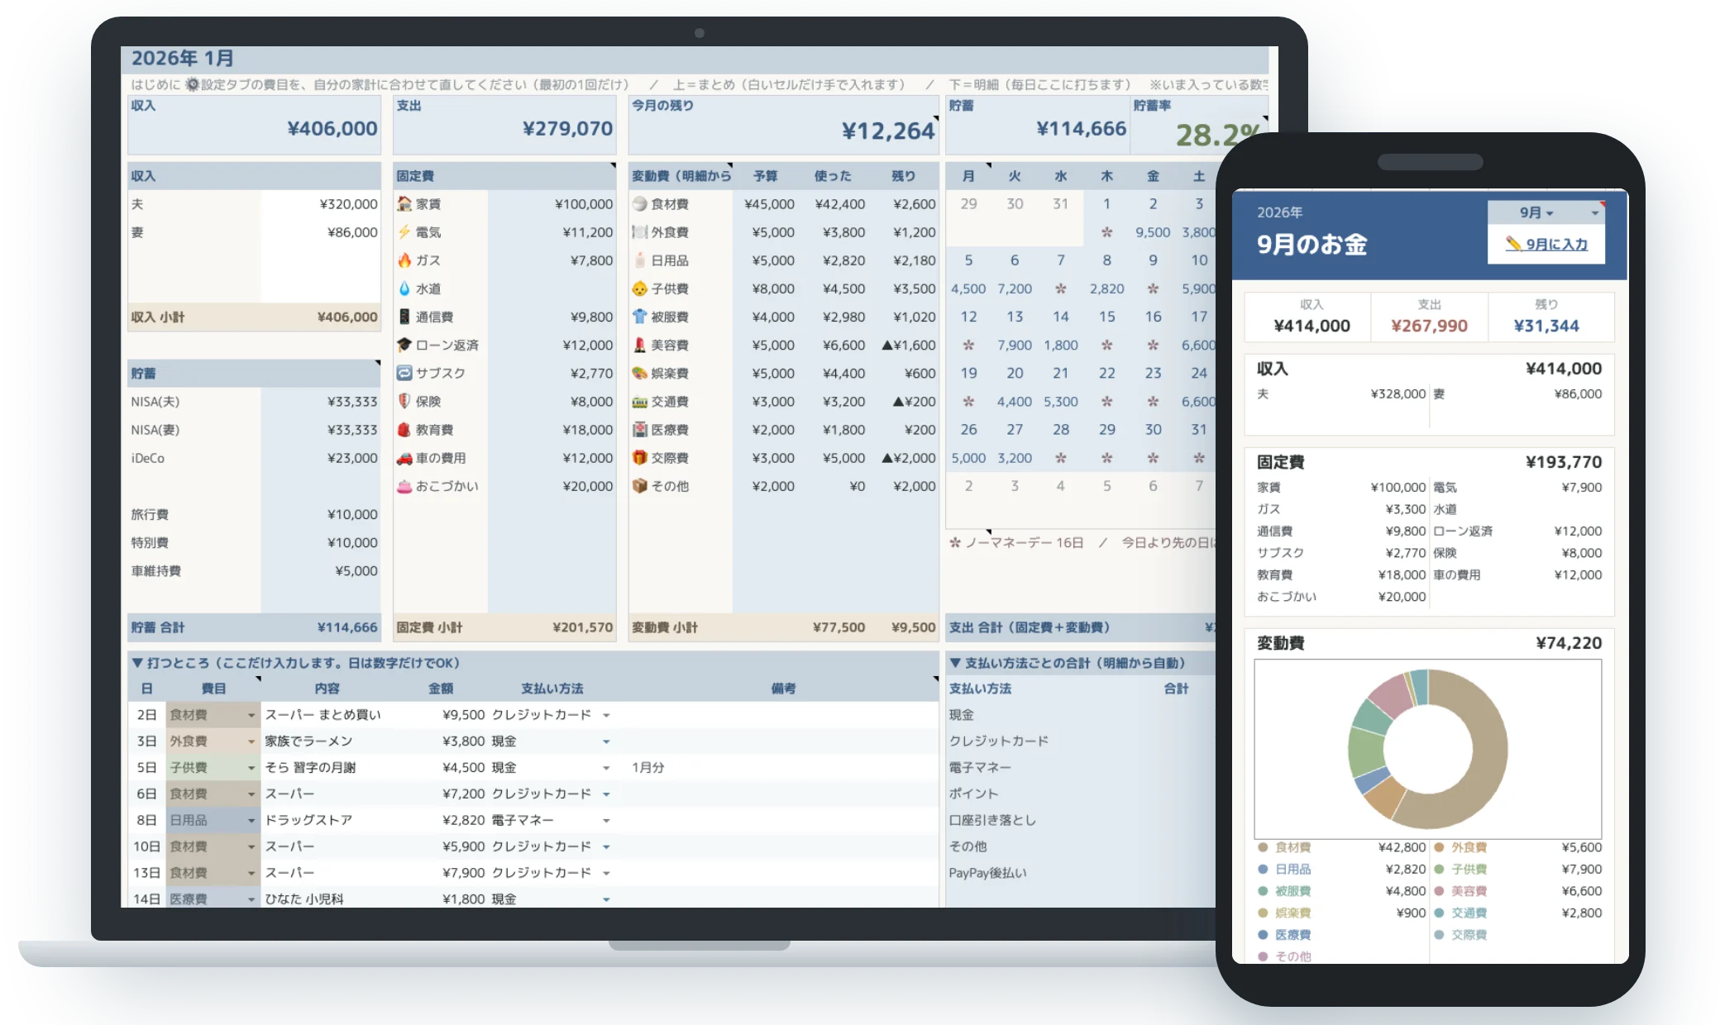Select the 固定費 小計 ¥201,570 cell
Screen dimensions: 1720x1025
(583, 627)
